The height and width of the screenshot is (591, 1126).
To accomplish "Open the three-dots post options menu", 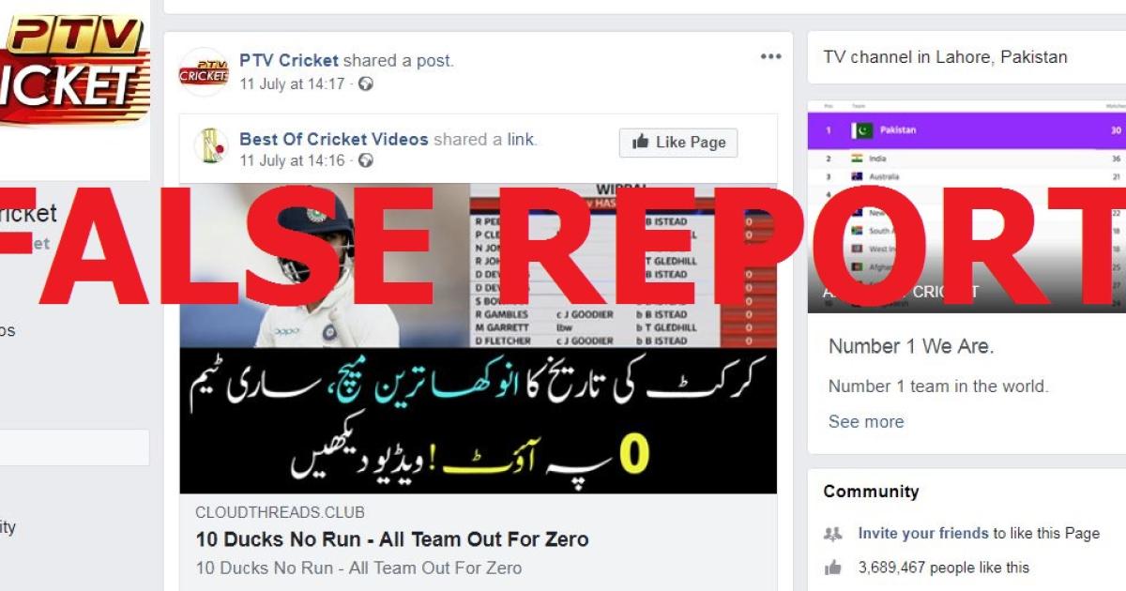I will [x=770, y=57].
